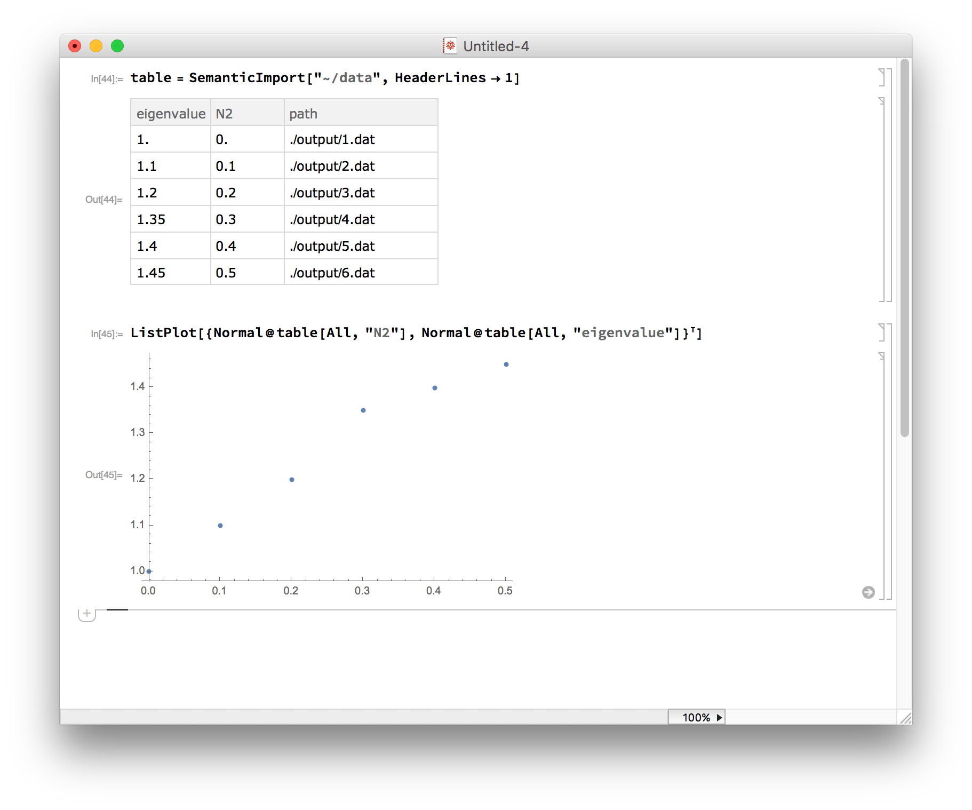Click the N2 cell 0.1
972x810 pixels.
point(248,166)
